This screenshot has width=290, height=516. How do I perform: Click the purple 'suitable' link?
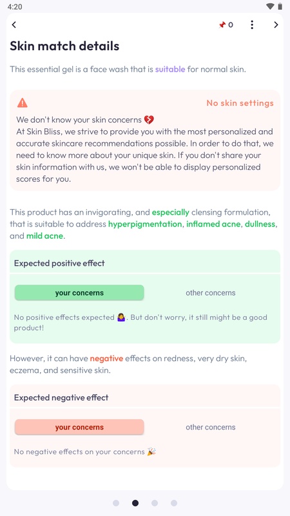click(x=170, y=70)
